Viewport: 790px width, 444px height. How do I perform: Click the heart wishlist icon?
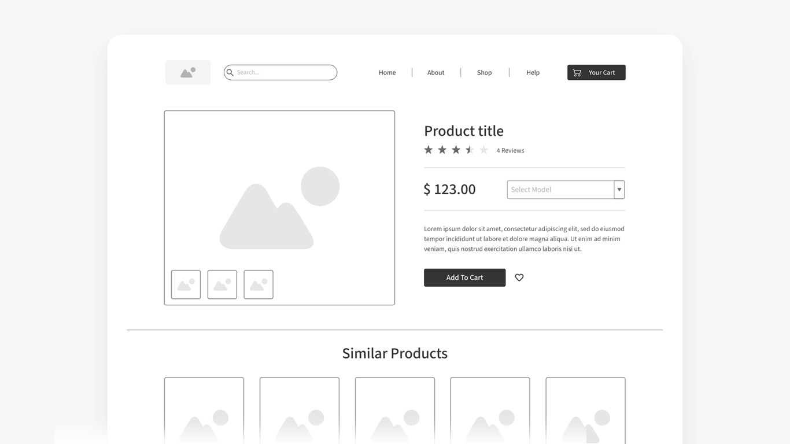pos(519,277)
